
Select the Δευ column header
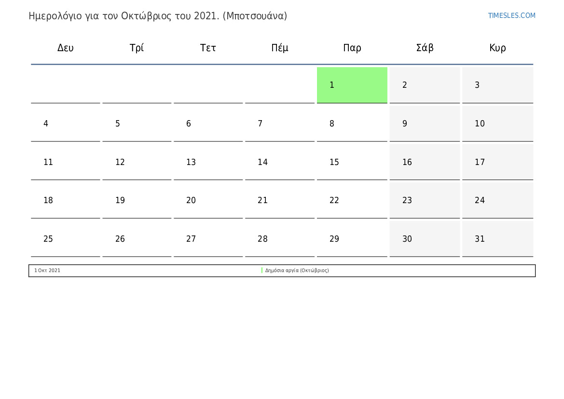66,48
